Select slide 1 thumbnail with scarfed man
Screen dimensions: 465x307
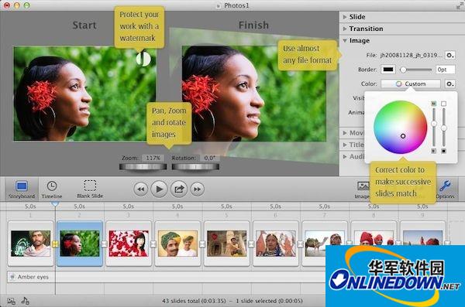tap(30, 244)
